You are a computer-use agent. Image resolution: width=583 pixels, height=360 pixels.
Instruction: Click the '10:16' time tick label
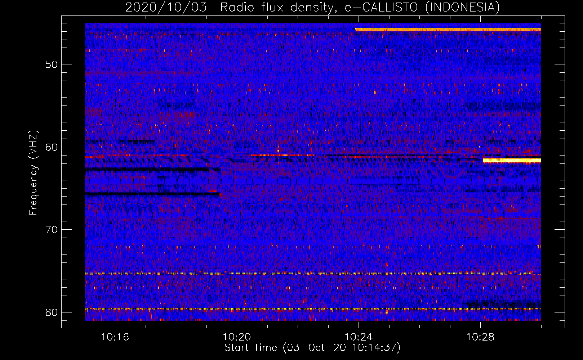115,337
